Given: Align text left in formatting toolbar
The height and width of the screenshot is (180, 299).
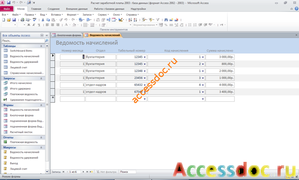Looking at the screenshot, I should pyautogui.click(x=47, y=25).
